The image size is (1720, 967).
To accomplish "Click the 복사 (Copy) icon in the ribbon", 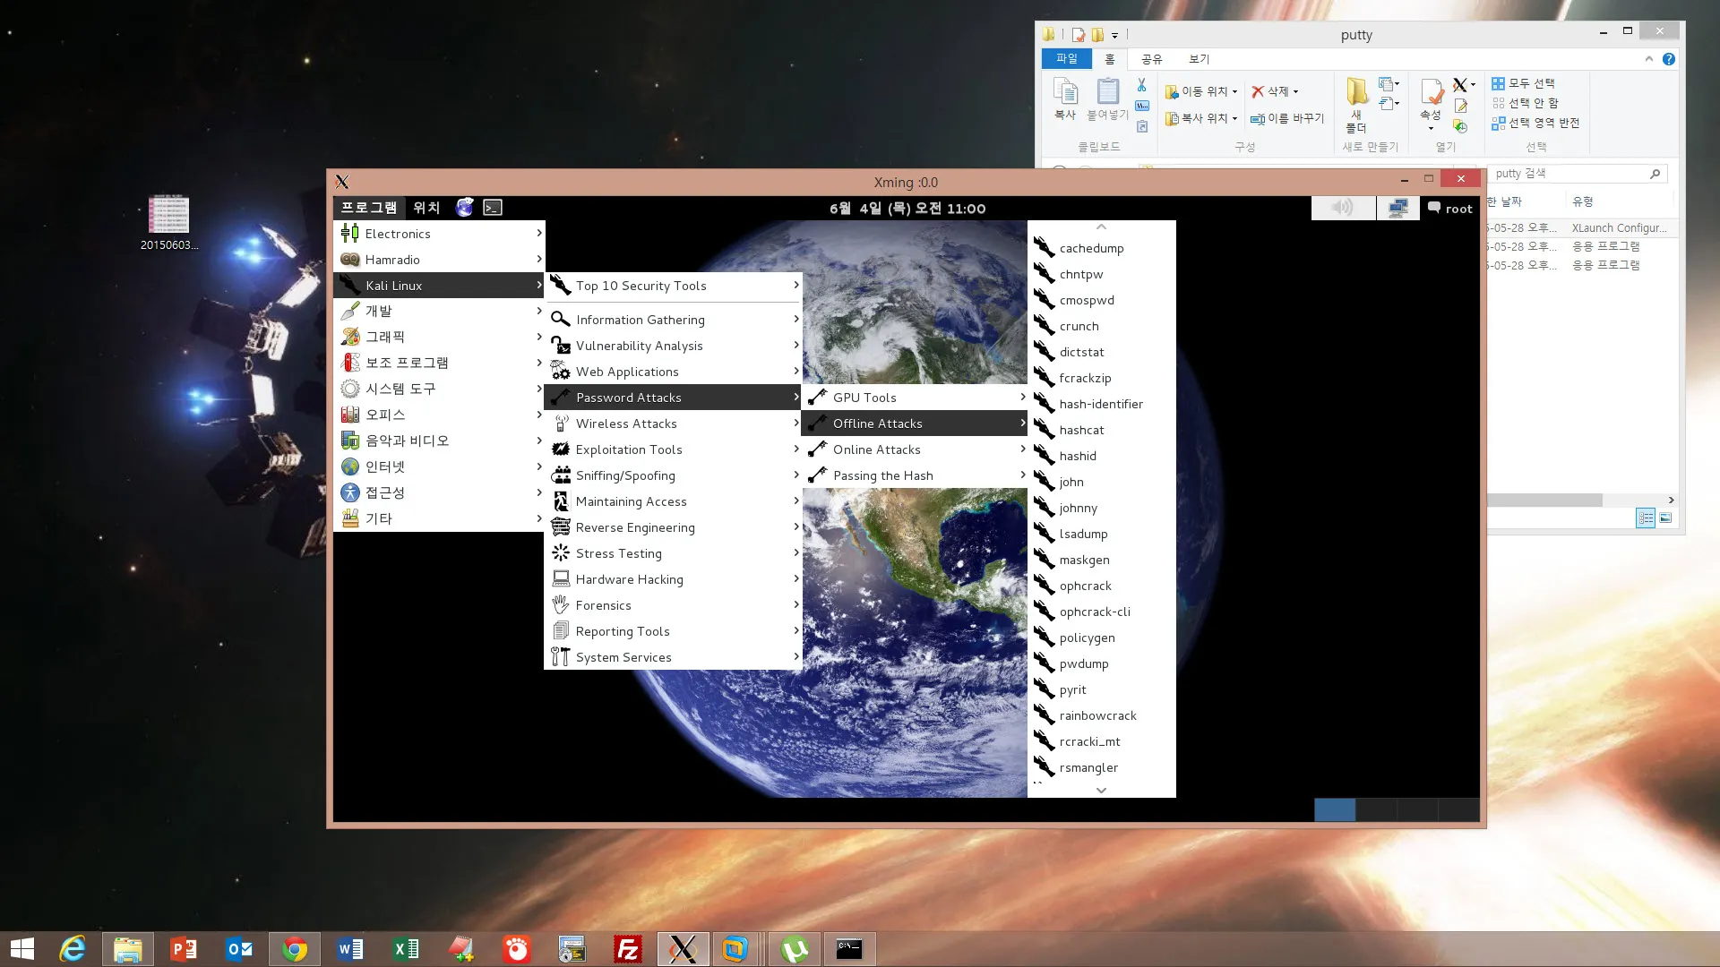I will [1064, 100].
